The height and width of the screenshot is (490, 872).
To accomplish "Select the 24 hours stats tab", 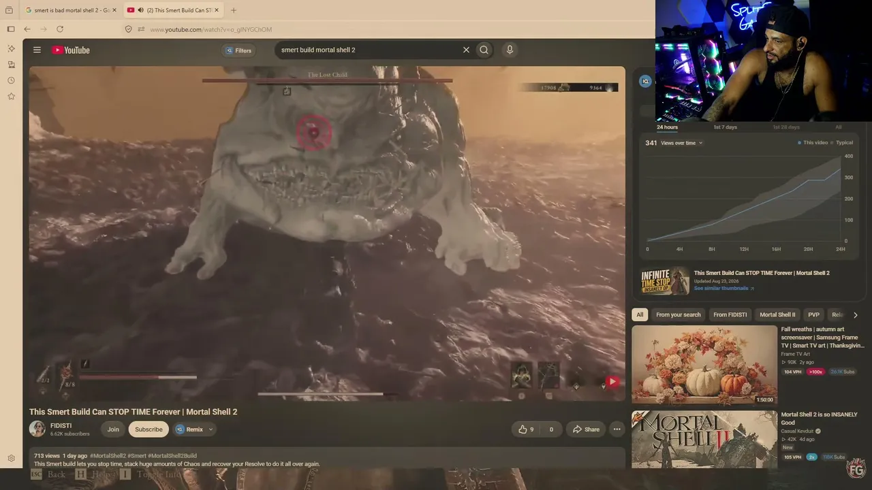I will [x=667, y=127].
